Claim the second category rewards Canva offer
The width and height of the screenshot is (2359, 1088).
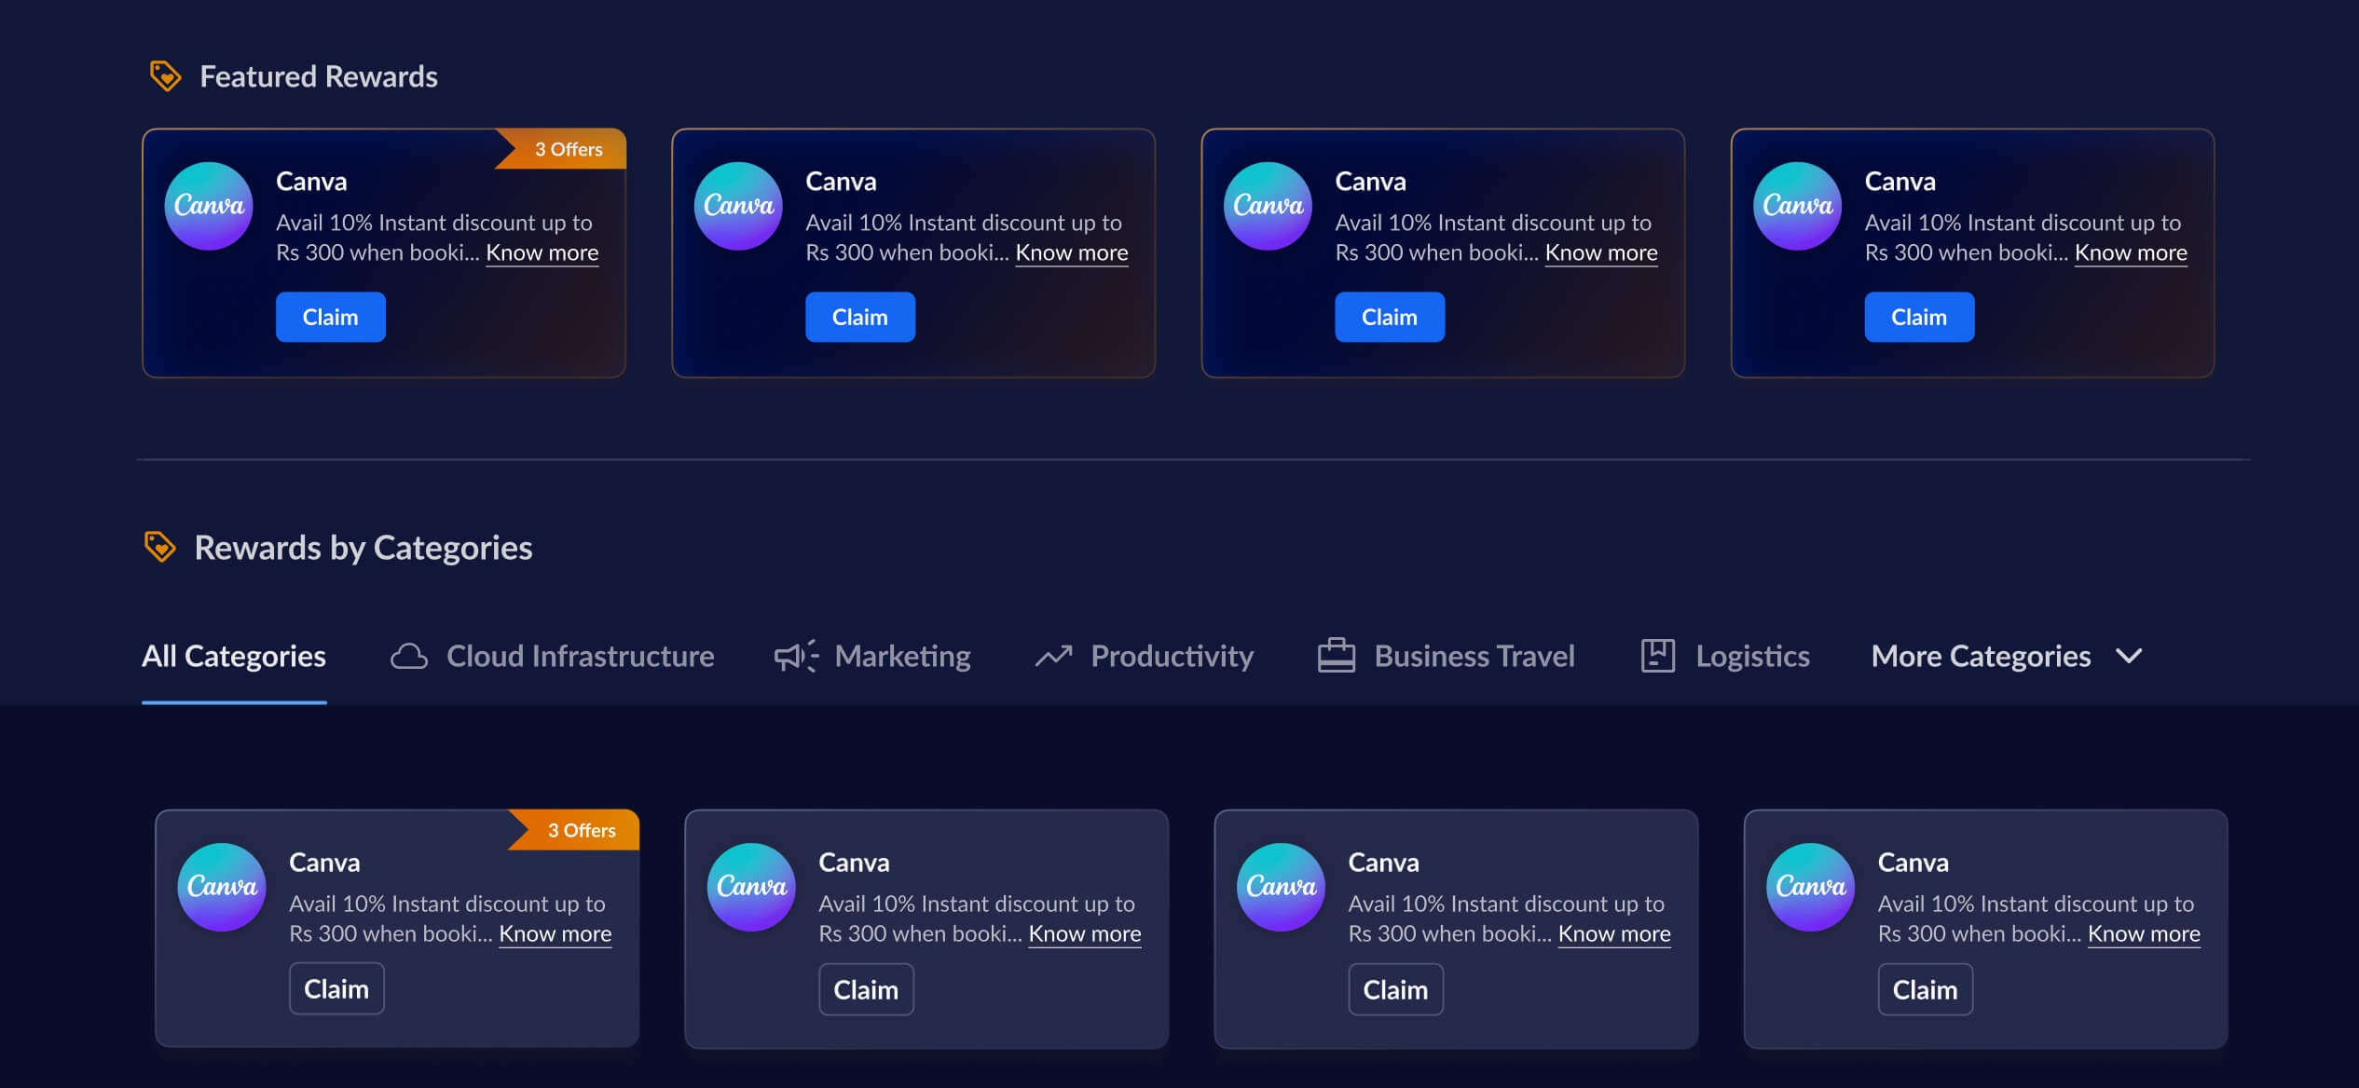click(x=866, y=988)
